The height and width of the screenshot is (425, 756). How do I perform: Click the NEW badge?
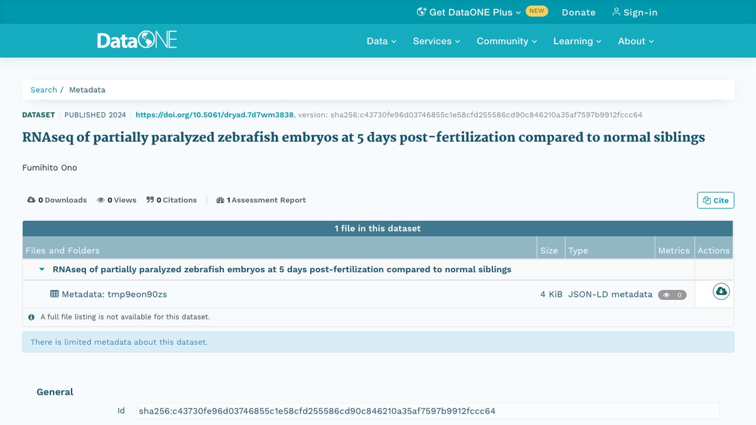pos(537,11)
